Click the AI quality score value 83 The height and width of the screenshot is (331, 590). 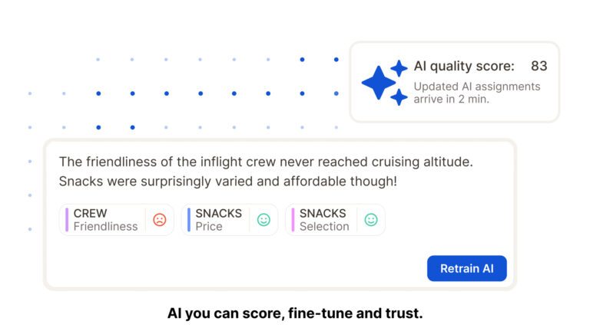coord(539,67)
